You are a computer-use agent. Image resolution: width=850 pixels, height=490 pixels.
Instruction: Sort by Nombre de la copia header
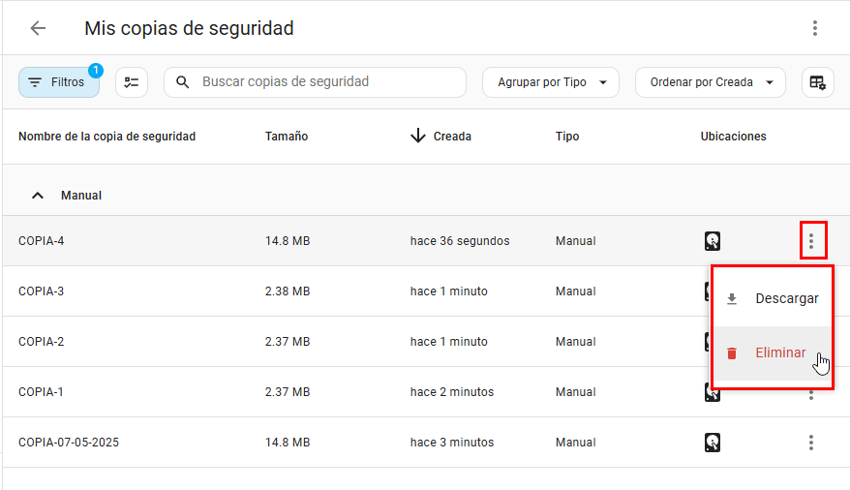pyautogui.click(x=106, y=137)
